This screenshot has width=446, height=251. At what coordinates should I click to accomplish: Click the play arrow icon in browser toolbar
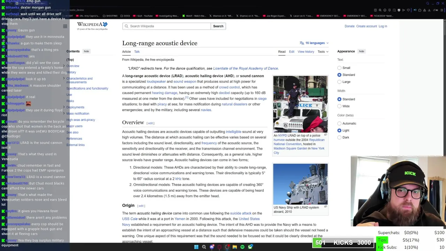tap(403, 10)
